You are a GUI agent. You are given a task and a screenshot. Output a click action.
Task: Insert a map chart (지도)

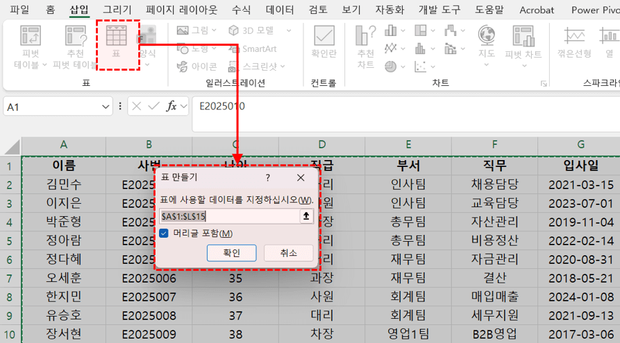pos(487,41)
